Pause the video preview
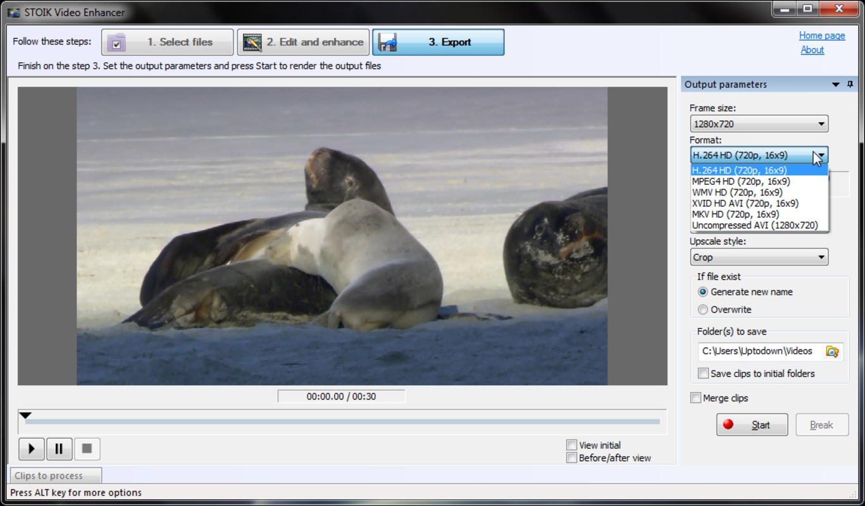The width and height of the screenshot is (865, 506). 59,449
